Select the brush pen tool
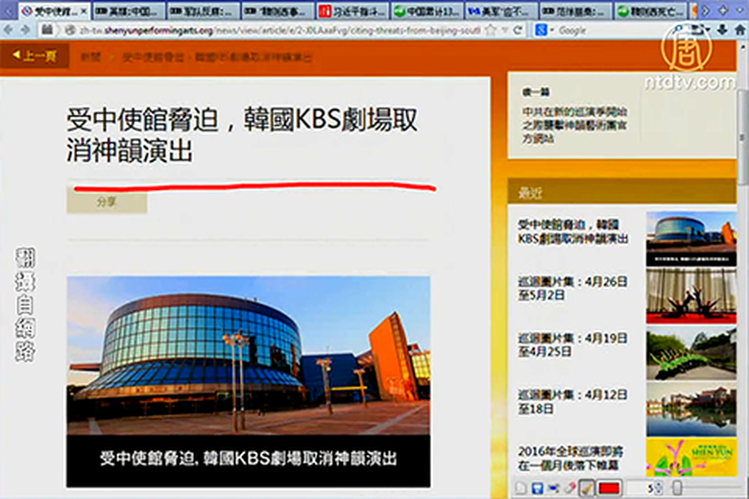The width and height of the screenshot is (749, 499). click(x=587, y=488)
